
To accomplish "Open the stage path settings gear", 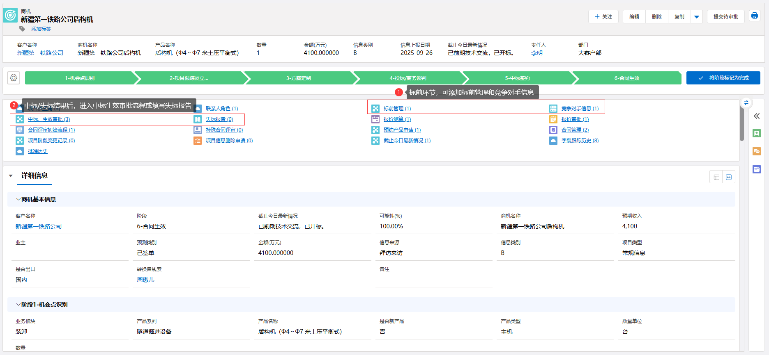I will click(x=14, y=78).
